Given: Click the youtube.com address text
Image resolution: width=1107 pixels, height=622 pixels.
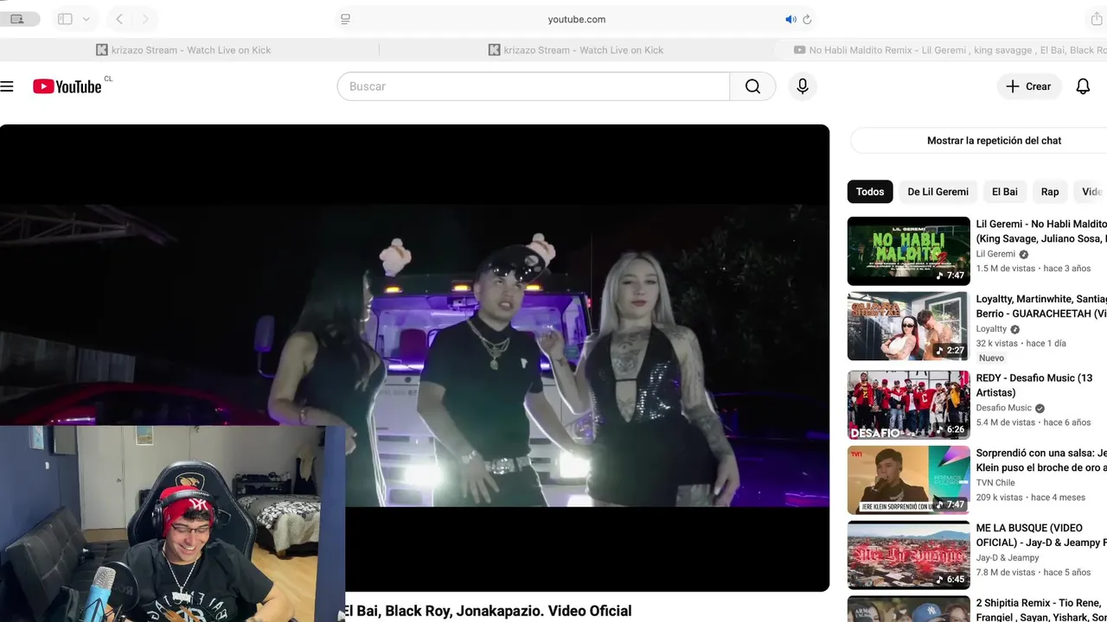Looking at the screenshot, I should click(577, 19).
